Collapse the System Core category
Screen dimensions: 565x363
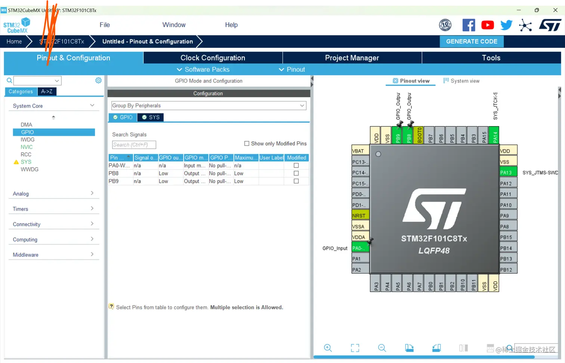click(x=54, y=106)
